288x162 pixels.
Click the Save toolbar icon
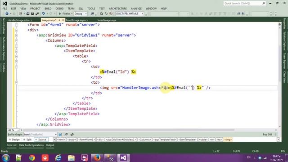(x=32, y=14)
